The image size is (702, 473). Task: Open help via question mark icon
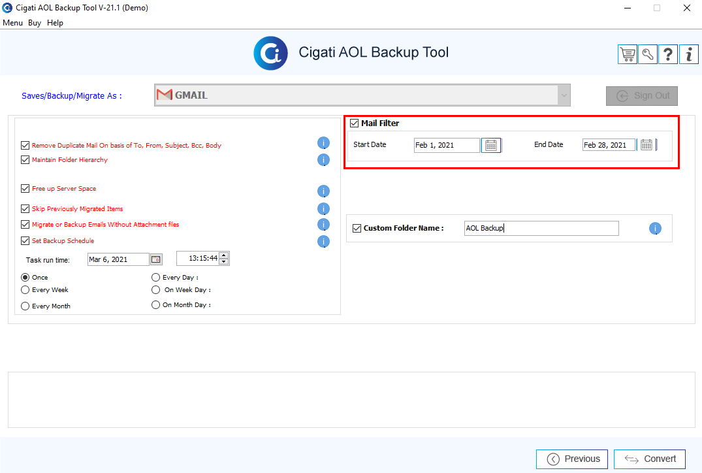coord(668,55)
